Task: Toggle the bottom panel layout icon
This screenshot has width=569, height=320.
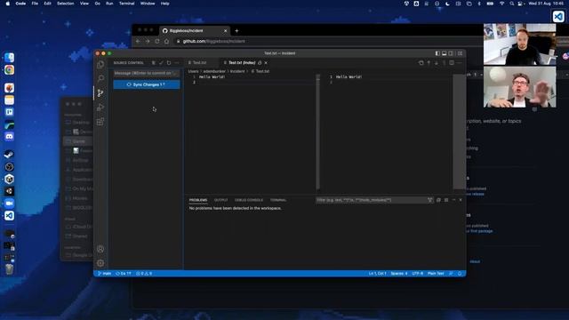Action: click(445, 53)
